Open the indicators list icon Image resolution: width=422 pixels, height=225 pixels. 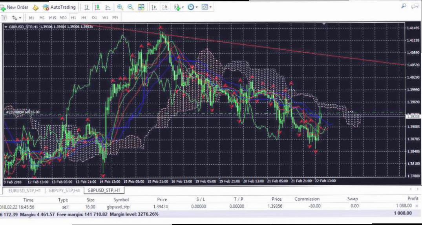(x=177, y=7)
